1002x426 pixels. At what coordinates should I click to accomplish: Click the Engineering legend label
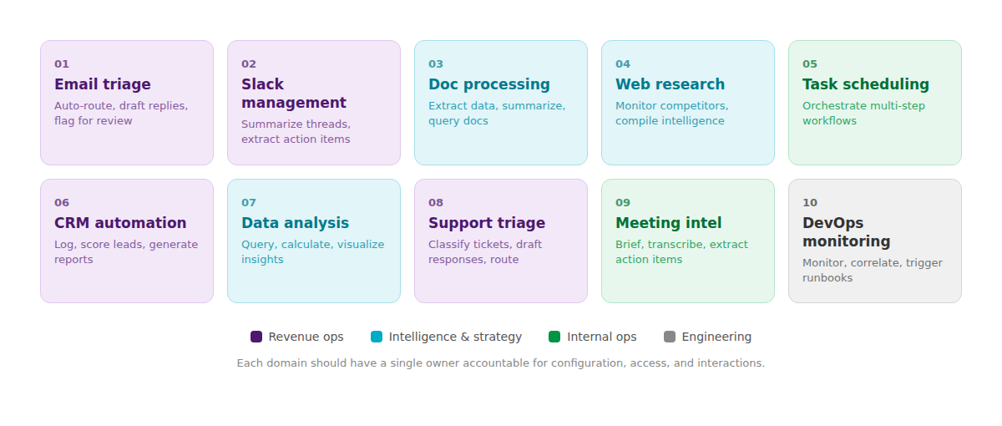coord(716,337)
